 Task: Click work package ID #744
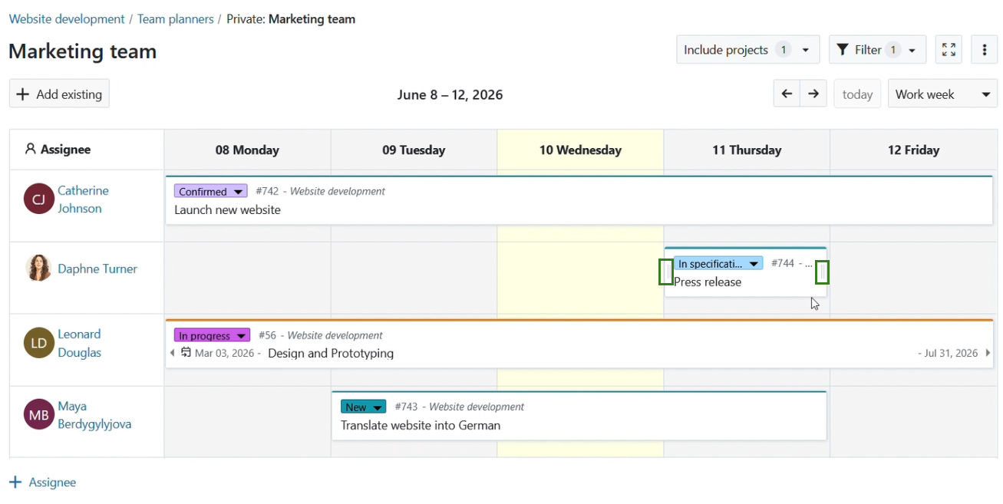click(x=783, y=263)
